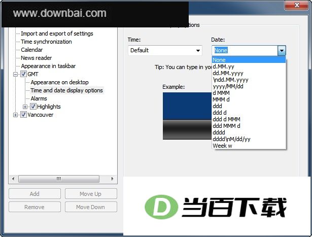
Task: Click the Date dropdown arrow button
Action: [282, 51]
